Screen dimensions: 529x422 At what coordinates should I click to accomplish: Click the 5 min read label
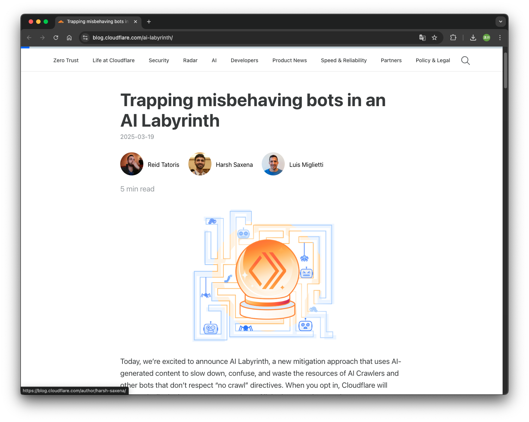coord(137,189)
